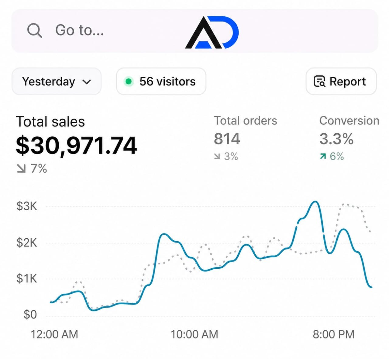Click the dotted comparison line peak

345,205
